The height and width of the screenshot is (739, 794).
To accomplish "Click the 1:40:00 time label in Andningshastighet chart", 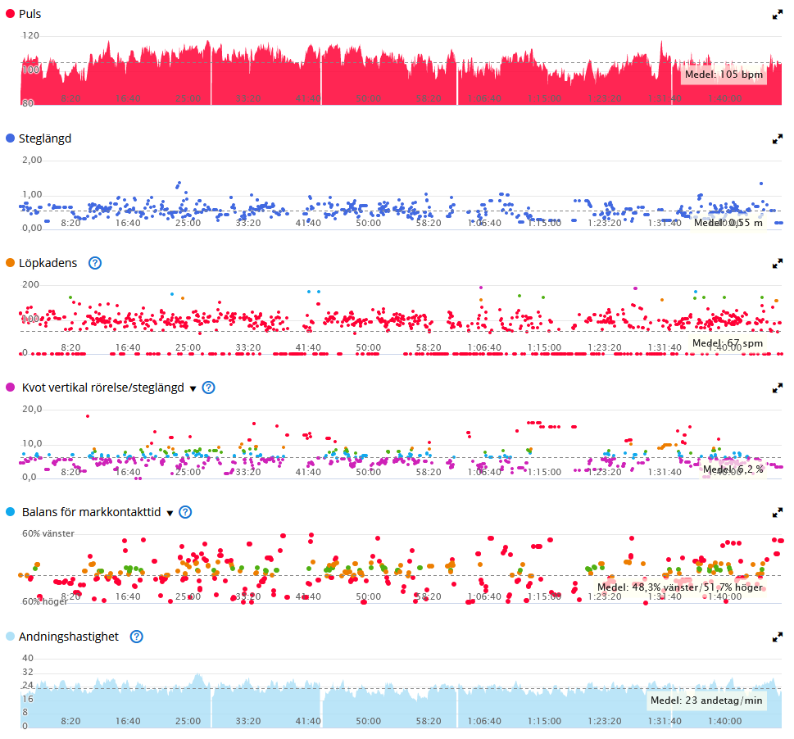I will click(x=724, y=721).
